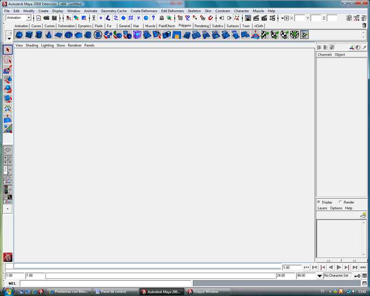370x296 pixels.
Task: Open the Script Editor icon at bottom right
Action: [364, 283]
